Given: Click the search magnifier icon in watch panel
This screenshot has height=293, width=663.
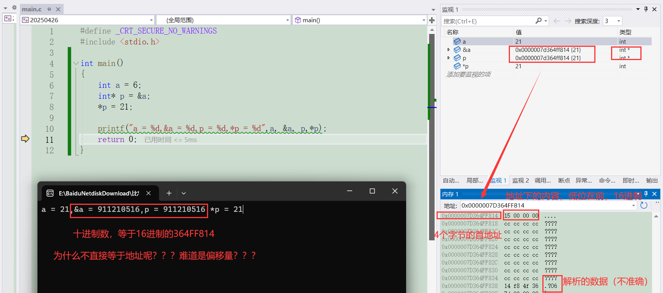Looking at the screenshot, I should tap(539, 21).
